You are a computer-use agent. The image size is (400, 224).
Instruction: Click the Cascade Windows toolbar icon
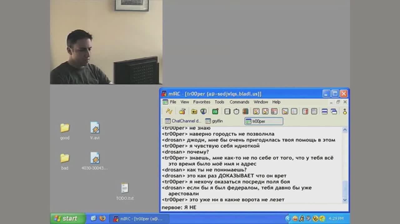click(334, 111)
